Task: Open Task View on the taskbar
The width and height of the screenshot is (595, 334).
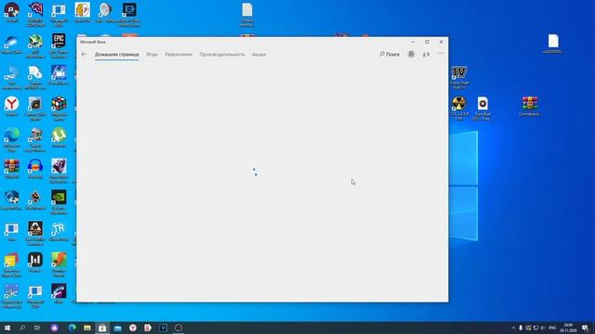Action: point(37,328)
